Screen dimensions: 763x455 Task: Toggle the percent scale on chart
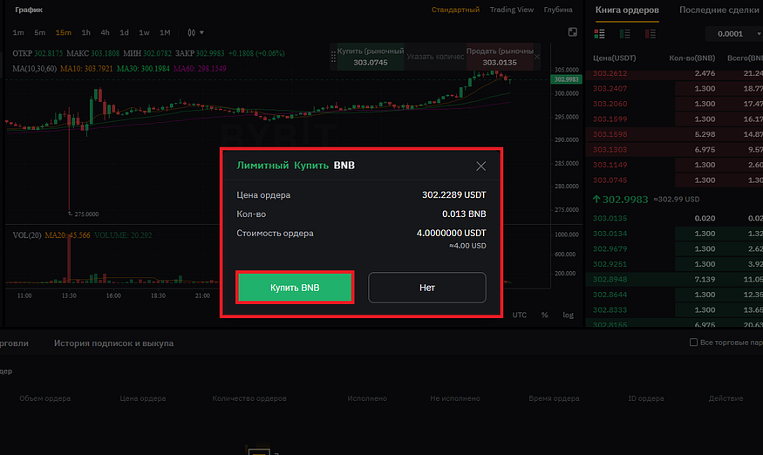point(544,315)
